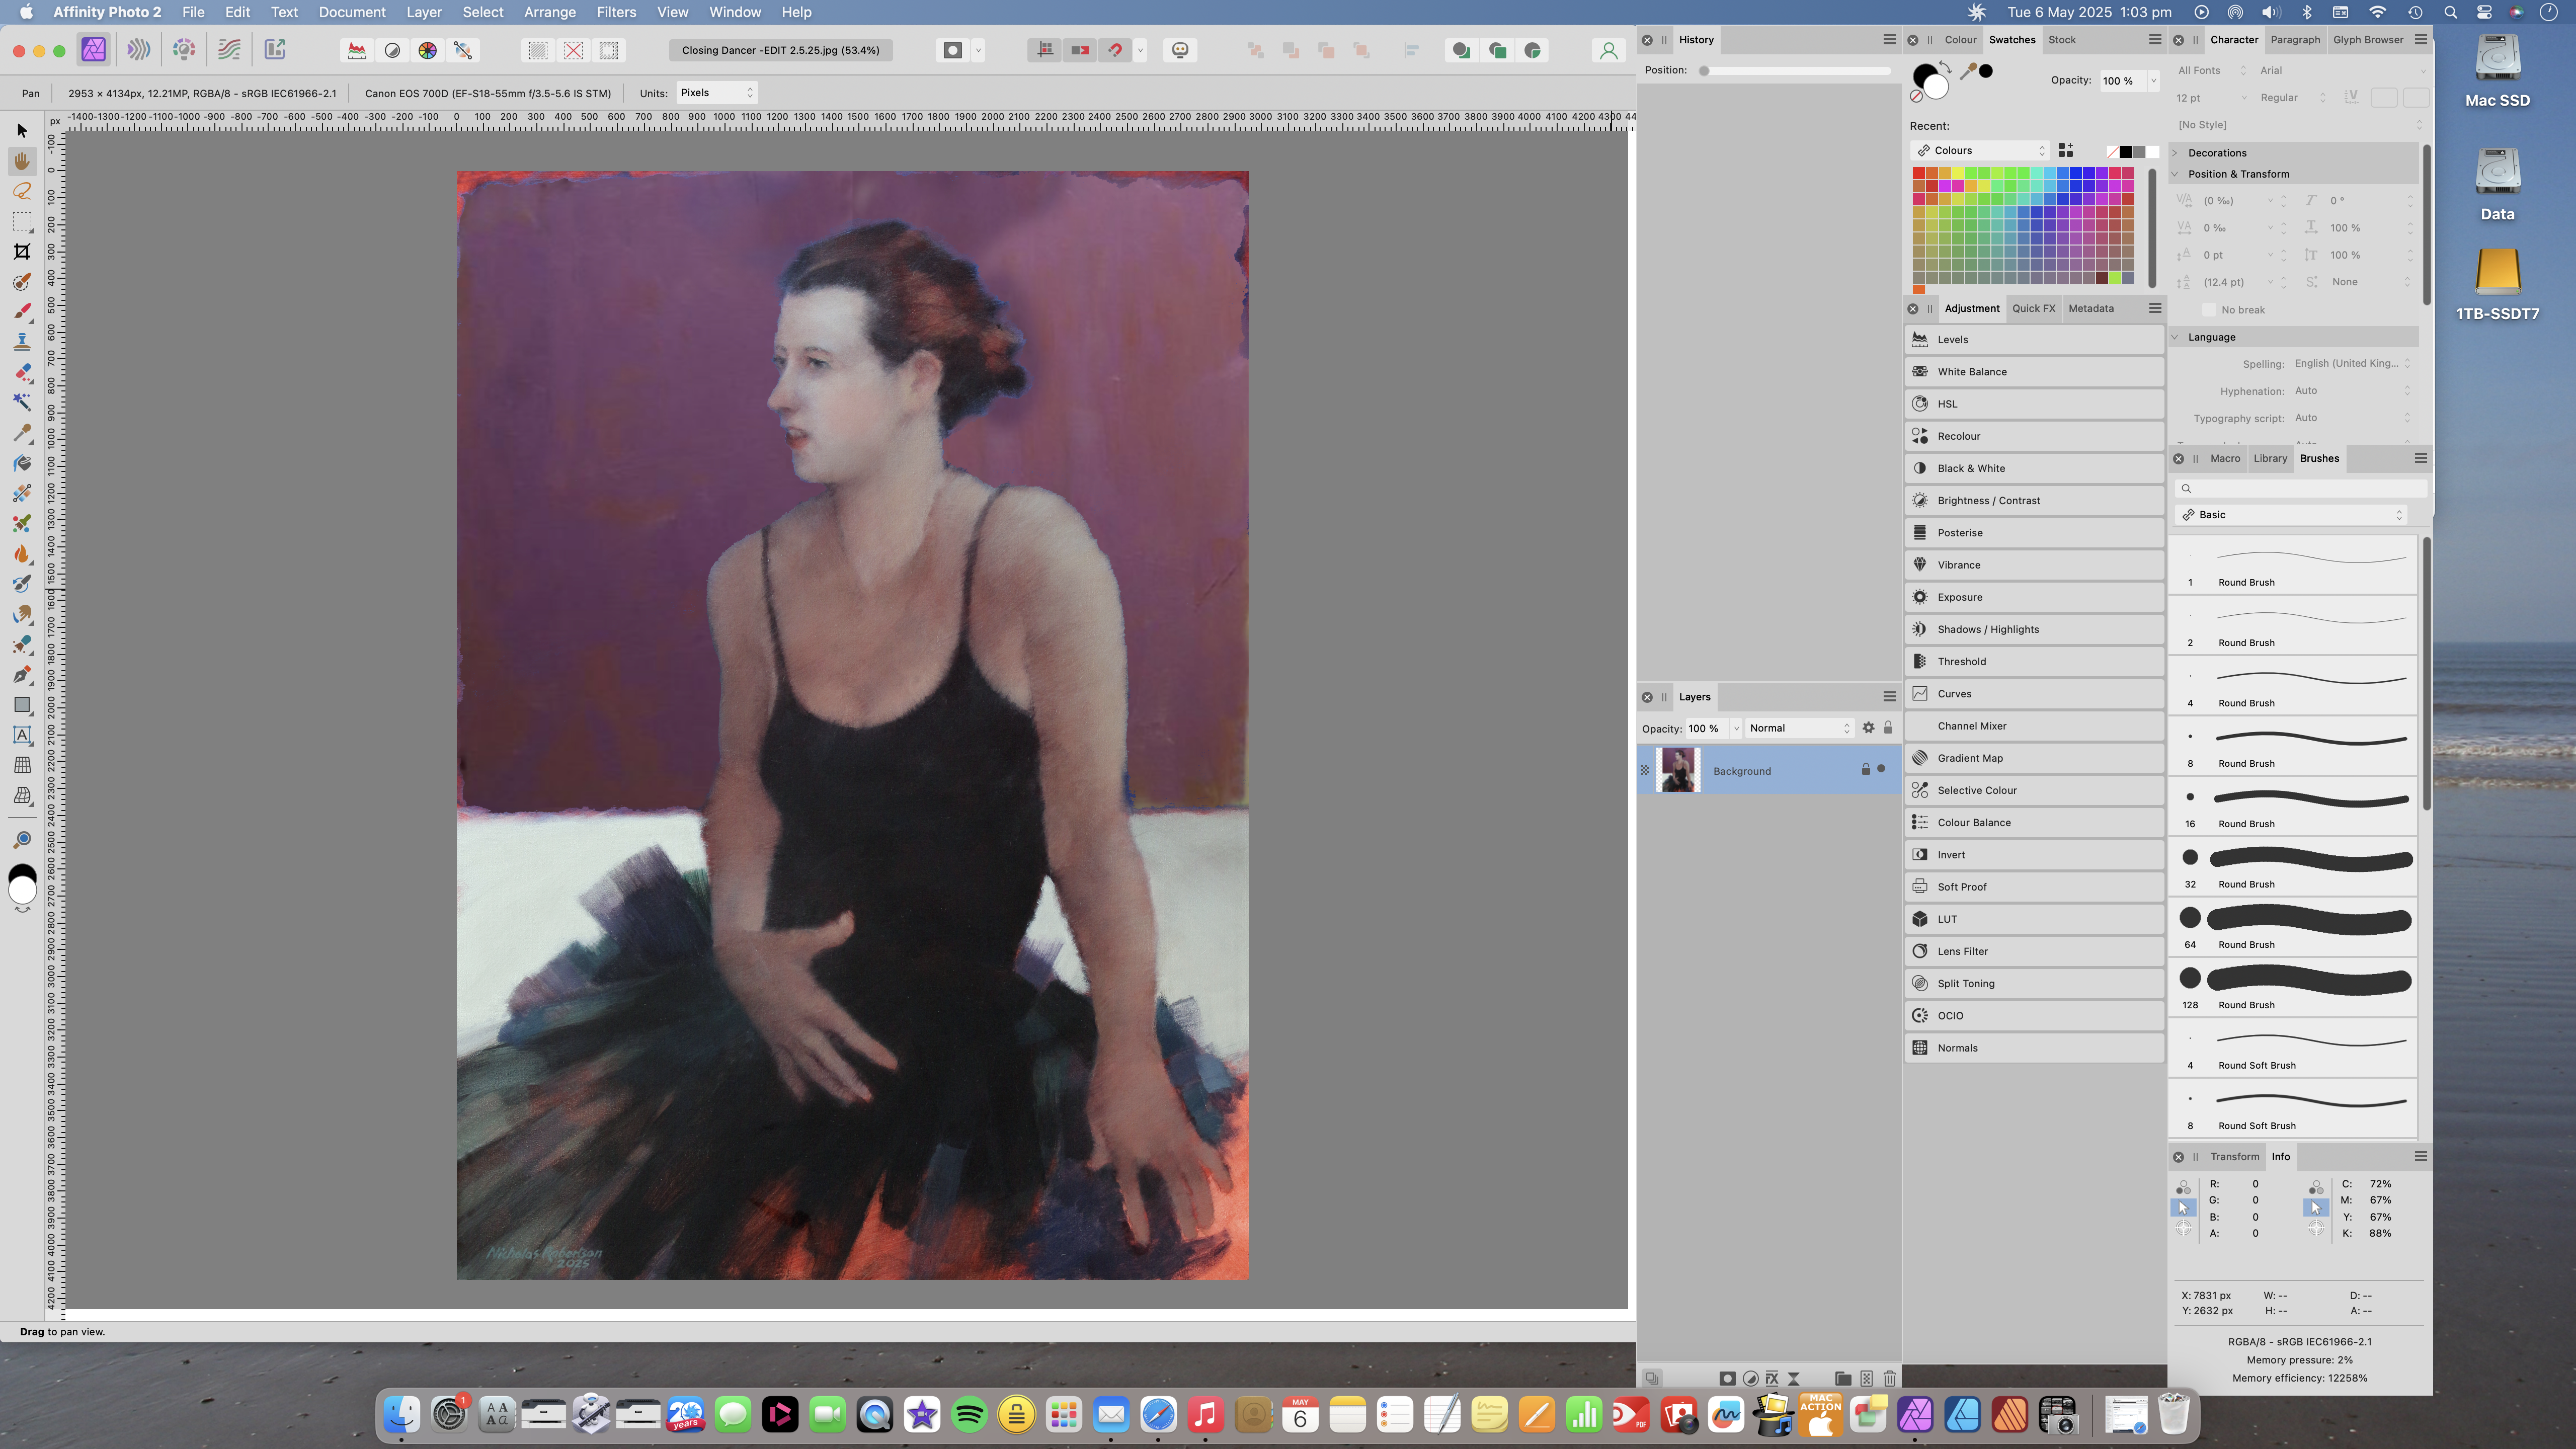Screen dimensions: 2576x1449
Task: Add a Levels adjustment
Action: [2034, 339]
